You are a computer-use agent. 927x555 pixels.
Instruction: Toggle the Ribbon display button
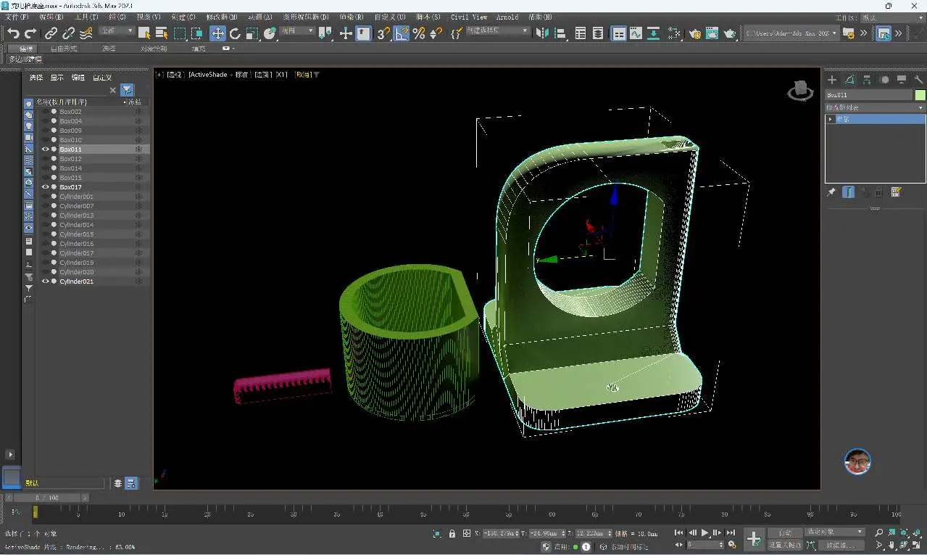pos(618,33)
